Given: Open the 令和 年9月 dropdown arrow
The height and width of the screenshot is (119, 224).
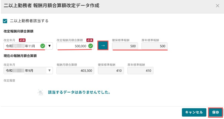Looking at the screenshot, I should point(50,70).
